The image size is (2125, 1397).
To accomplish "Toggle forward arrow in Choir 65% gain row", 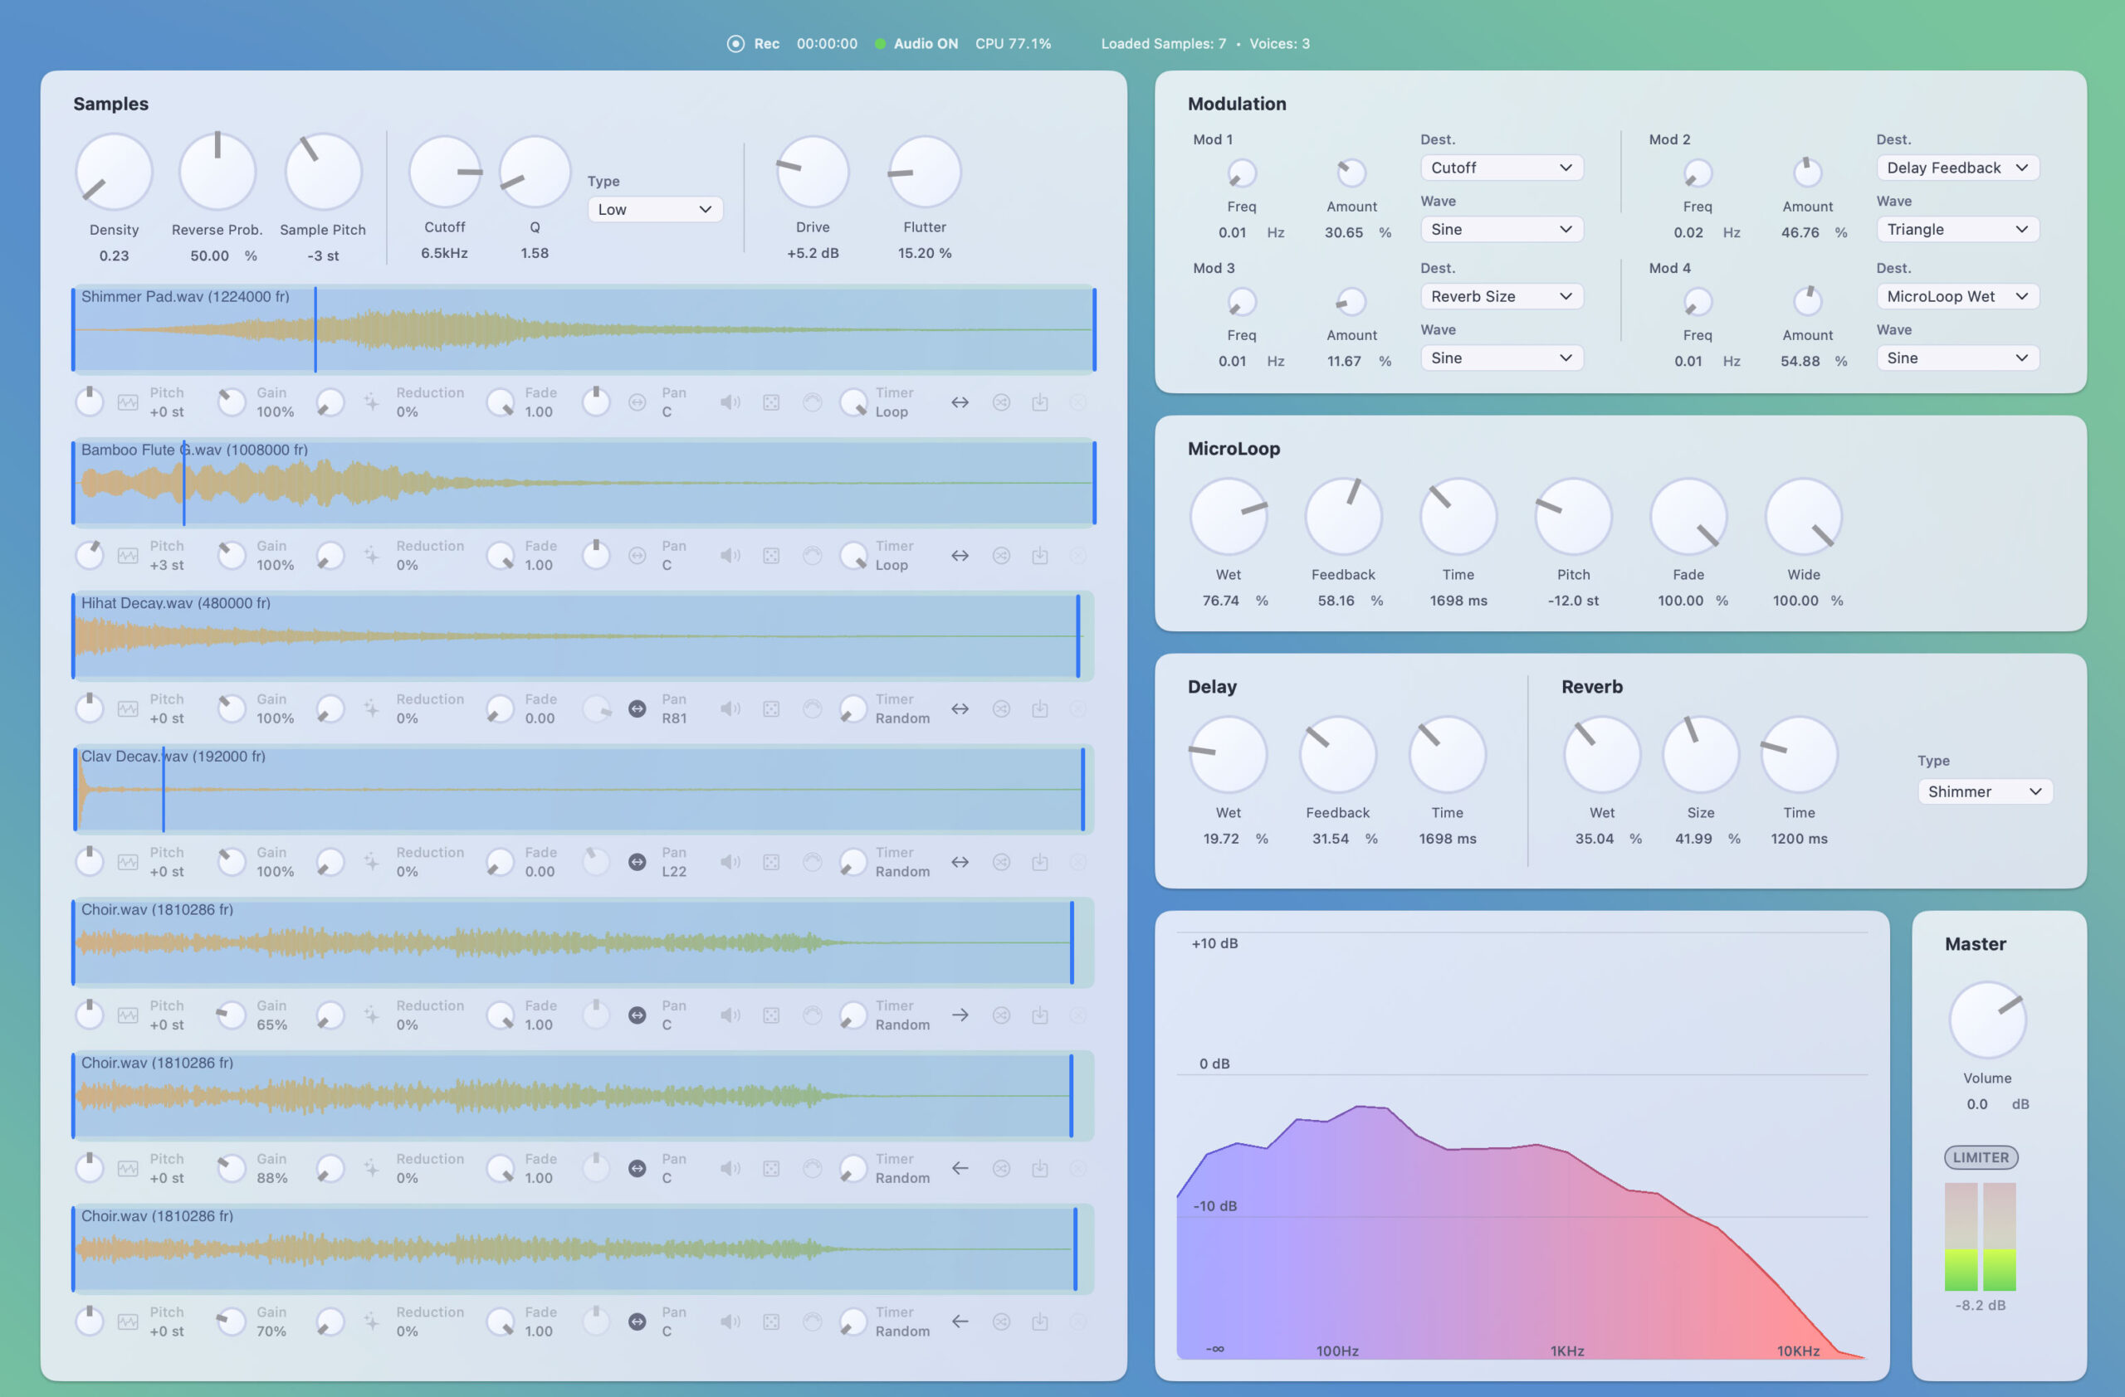I will click(960, 1015).
